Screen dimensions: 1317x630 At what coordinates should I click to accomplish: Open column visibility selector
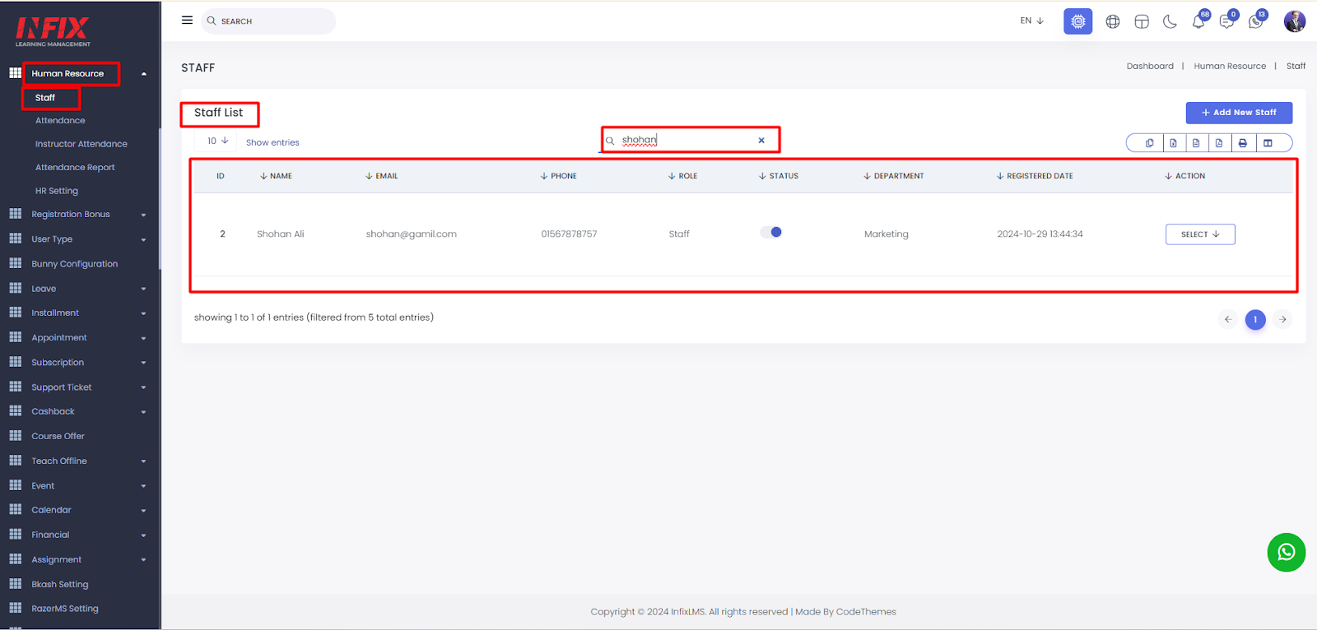[1268, 143]
